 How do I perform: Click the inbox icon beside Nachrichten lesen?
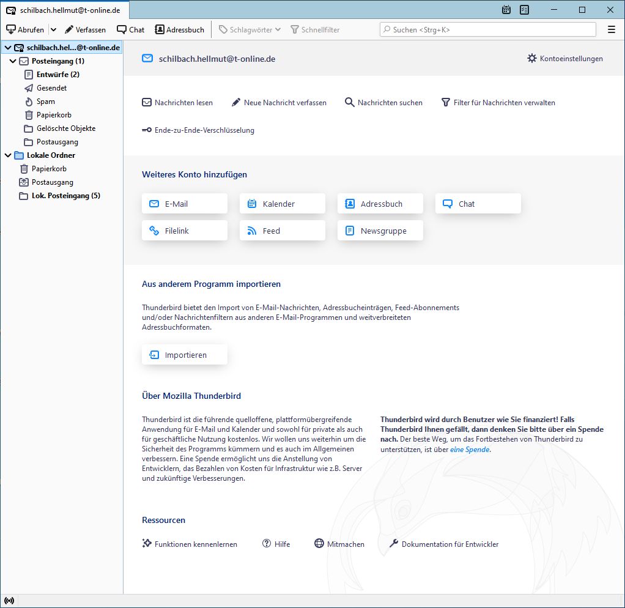click(147, 103)
